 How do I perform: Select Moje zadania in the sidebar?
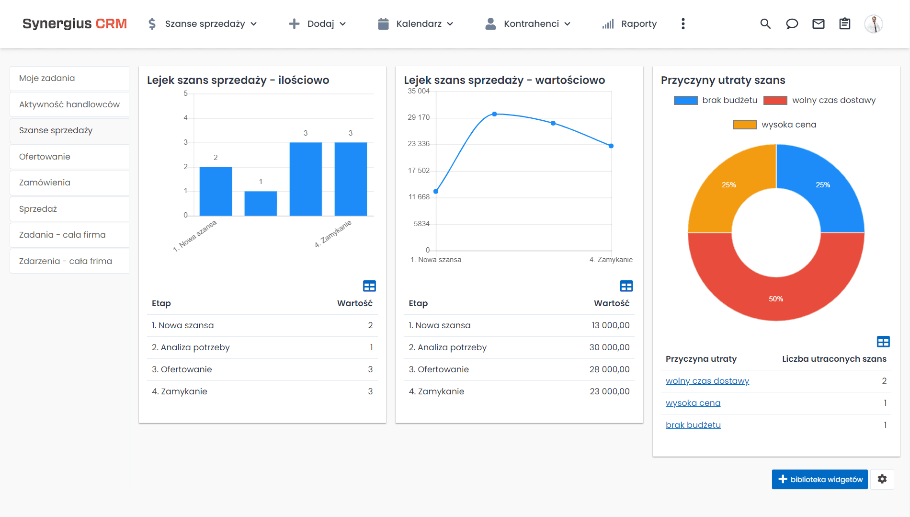(46, 78)
